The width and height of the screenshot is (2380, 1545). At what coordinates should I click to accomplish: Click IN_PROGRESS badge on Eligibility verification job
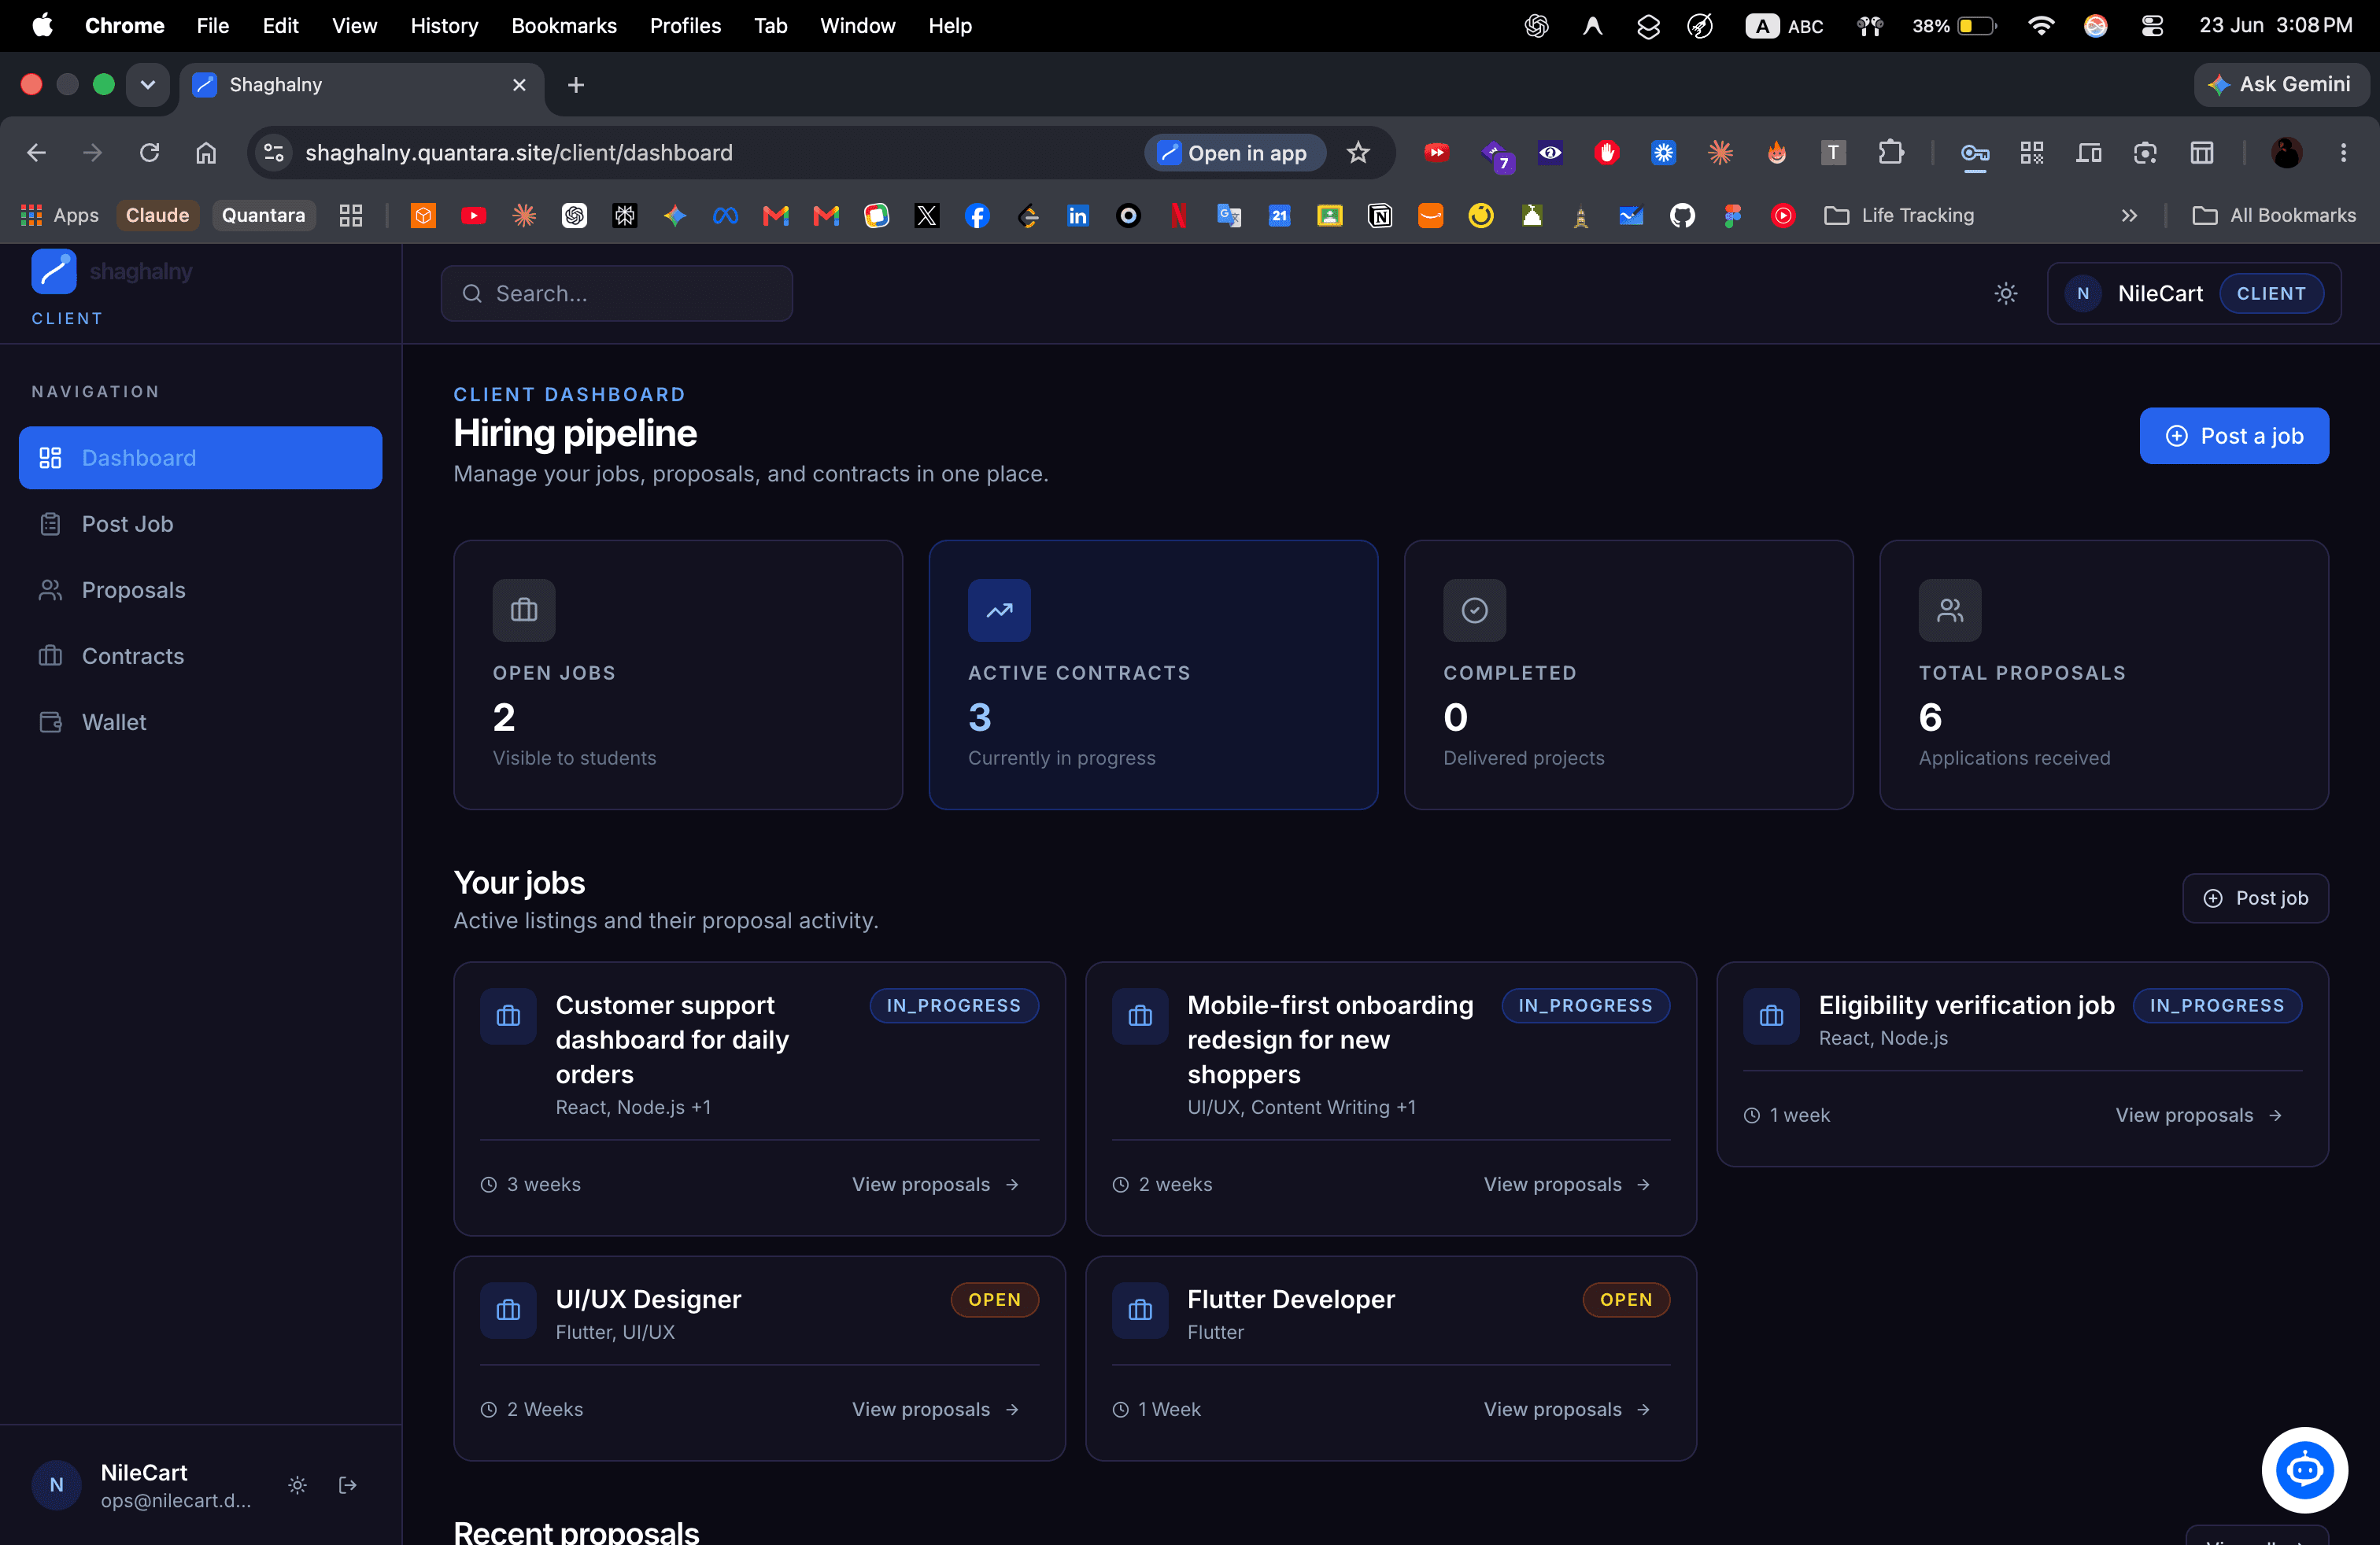click(2217, 1005)
